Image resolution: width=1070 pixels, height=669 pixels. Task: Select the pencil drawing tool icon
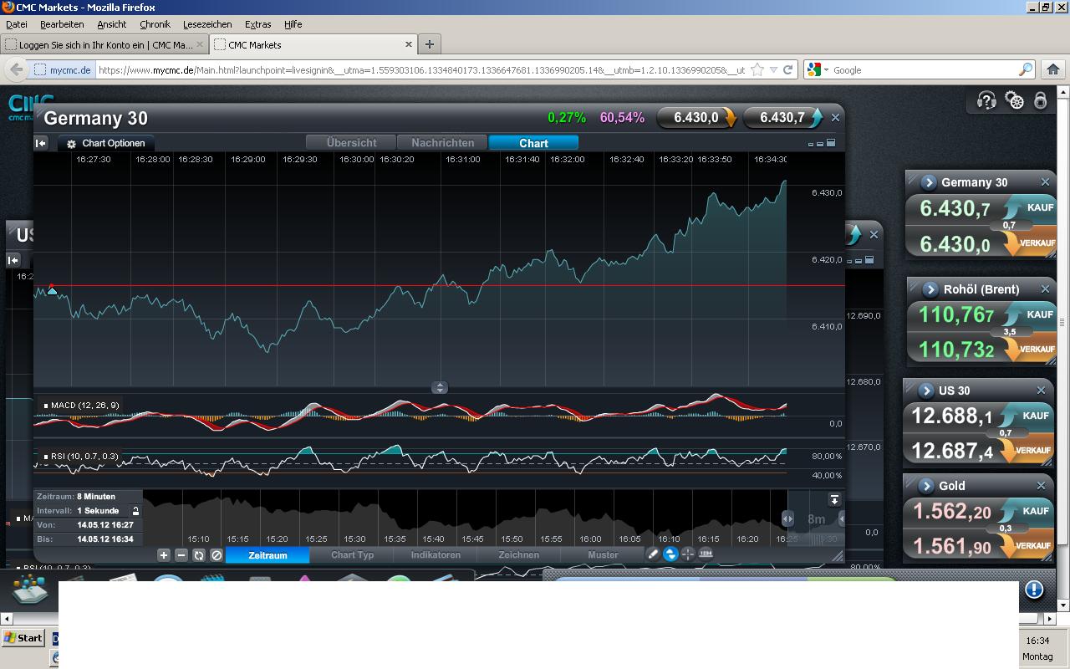pyautogui.click(x=653, y=554)
